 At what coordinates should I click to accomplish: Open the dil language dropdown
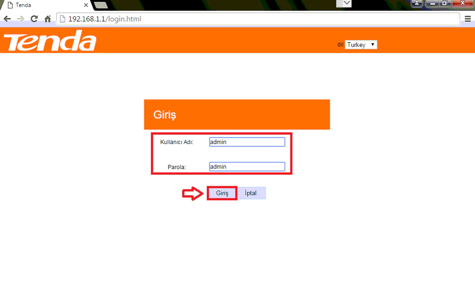coord(361,45)
